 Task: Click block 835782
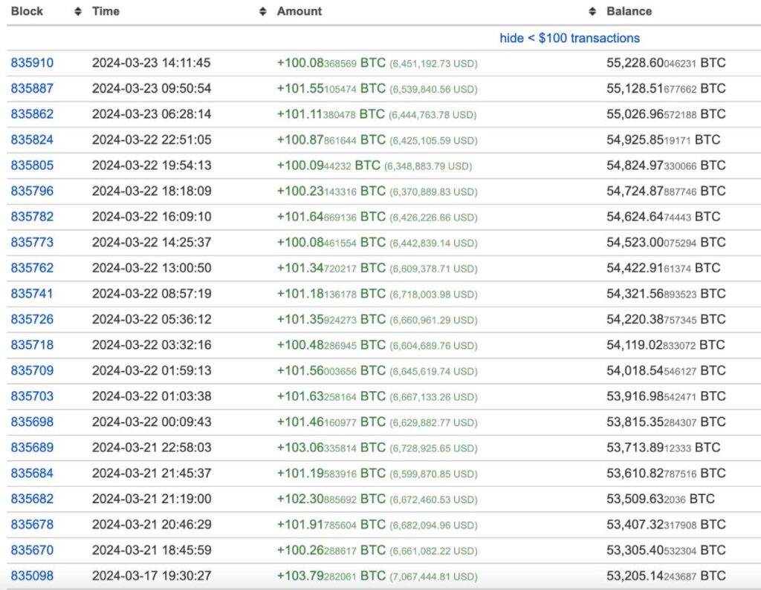tap(32, 217)
